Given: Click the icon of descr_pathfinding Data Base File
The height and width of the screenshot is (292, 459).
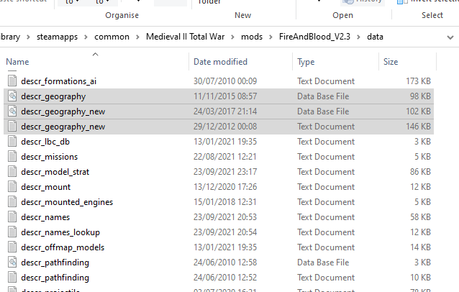Looking at the screenshot, I should pyautogui.click(x=12, y=263).
